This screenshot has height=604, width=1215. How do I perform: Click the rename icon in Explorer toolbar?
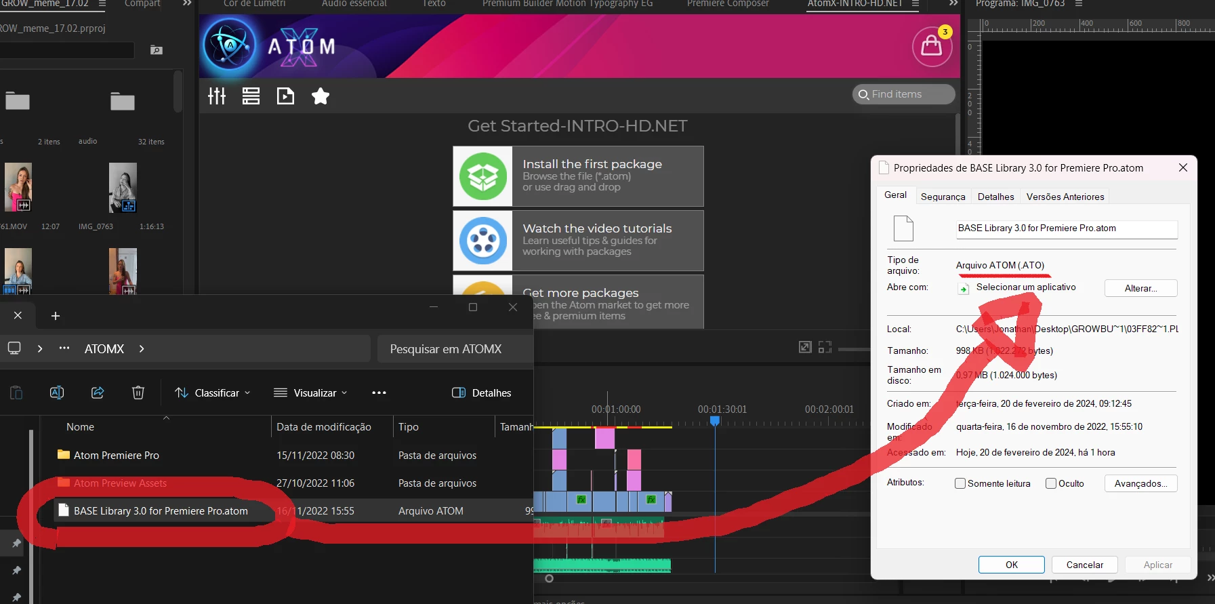[57, 392]
